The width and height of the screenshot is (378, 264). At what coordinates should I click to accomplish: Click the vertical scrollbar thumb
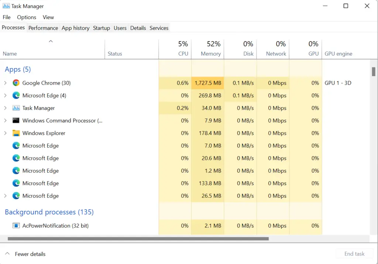coord(374,72)
